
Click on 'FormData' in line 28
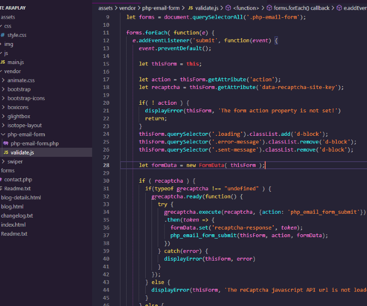point(211,165)
